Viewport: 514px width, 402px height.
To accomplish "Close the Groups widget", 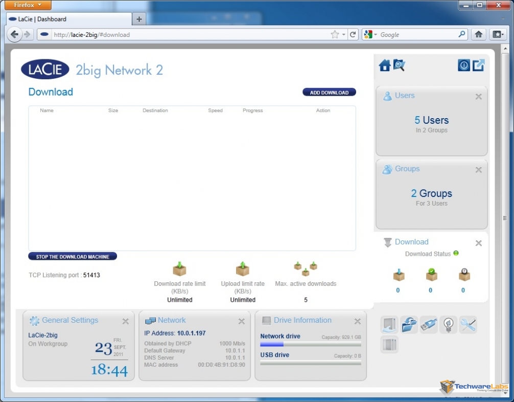I will tap(479, 170).
